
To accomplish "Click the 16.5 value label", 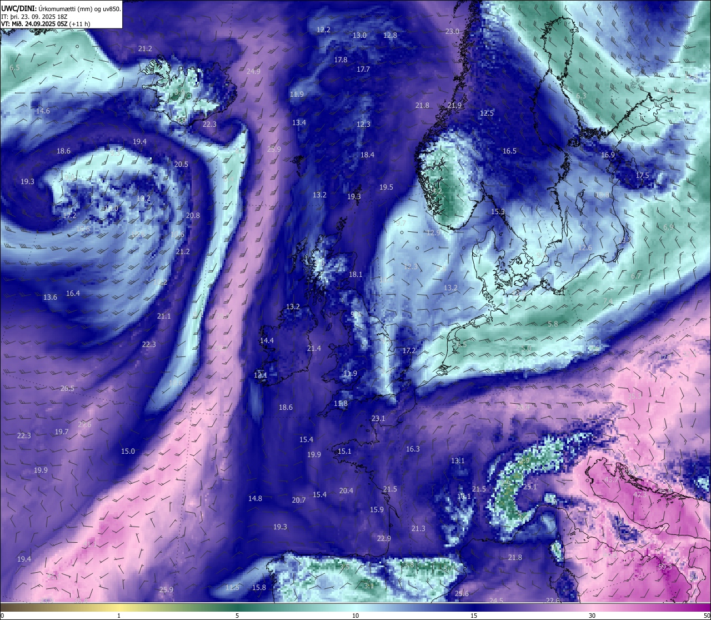I will pos(509,151).
